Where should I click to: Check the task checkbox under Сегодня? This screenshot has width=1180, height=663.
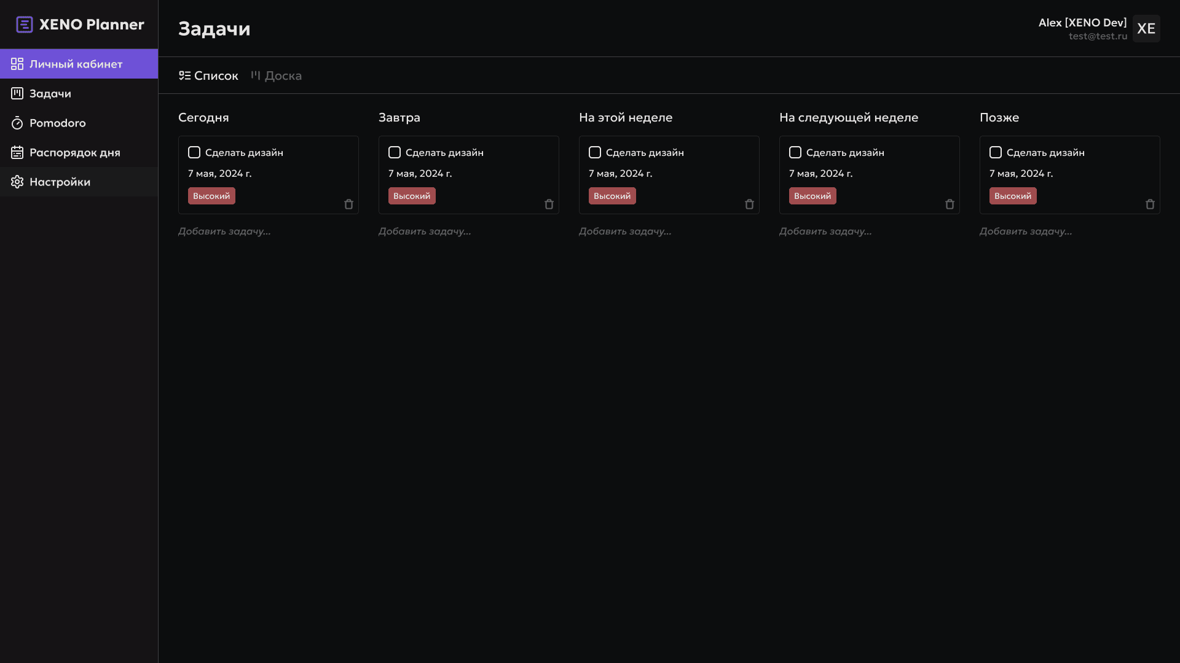tap(194, 152)
